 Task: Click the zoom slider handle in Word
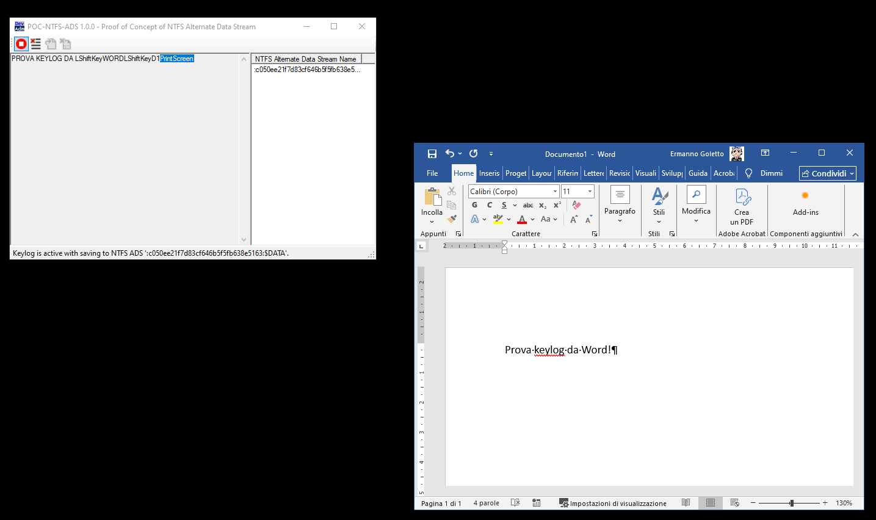(x=791, y=503)
